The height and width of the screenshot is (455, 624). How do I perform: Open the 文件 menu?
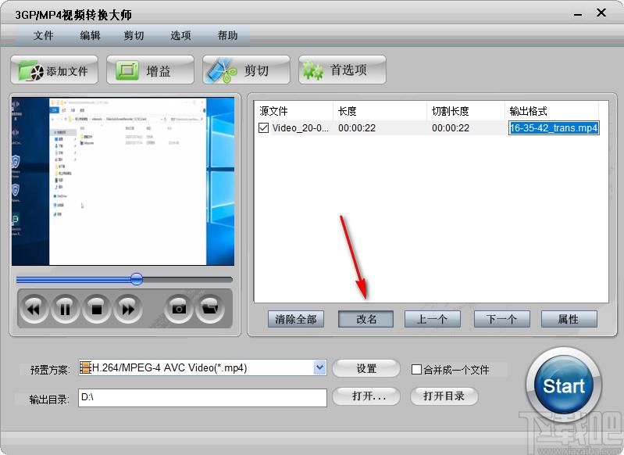(x=44, y=35)
